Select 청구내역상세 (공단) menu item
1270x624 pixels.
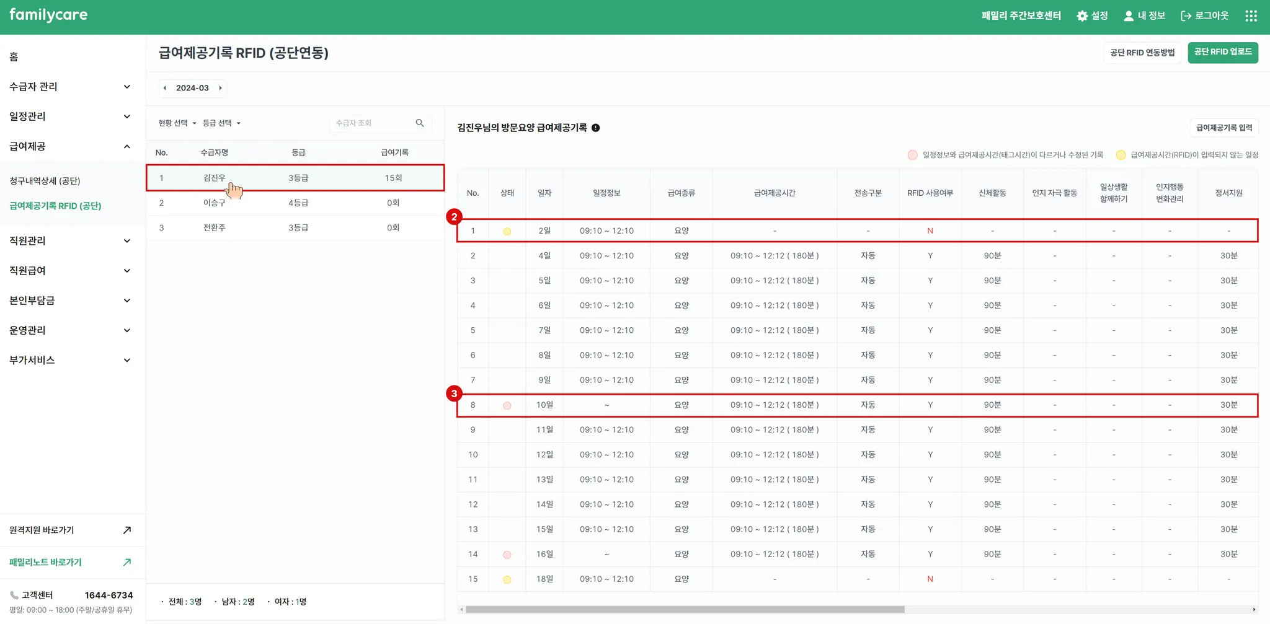tap(45, 181)
